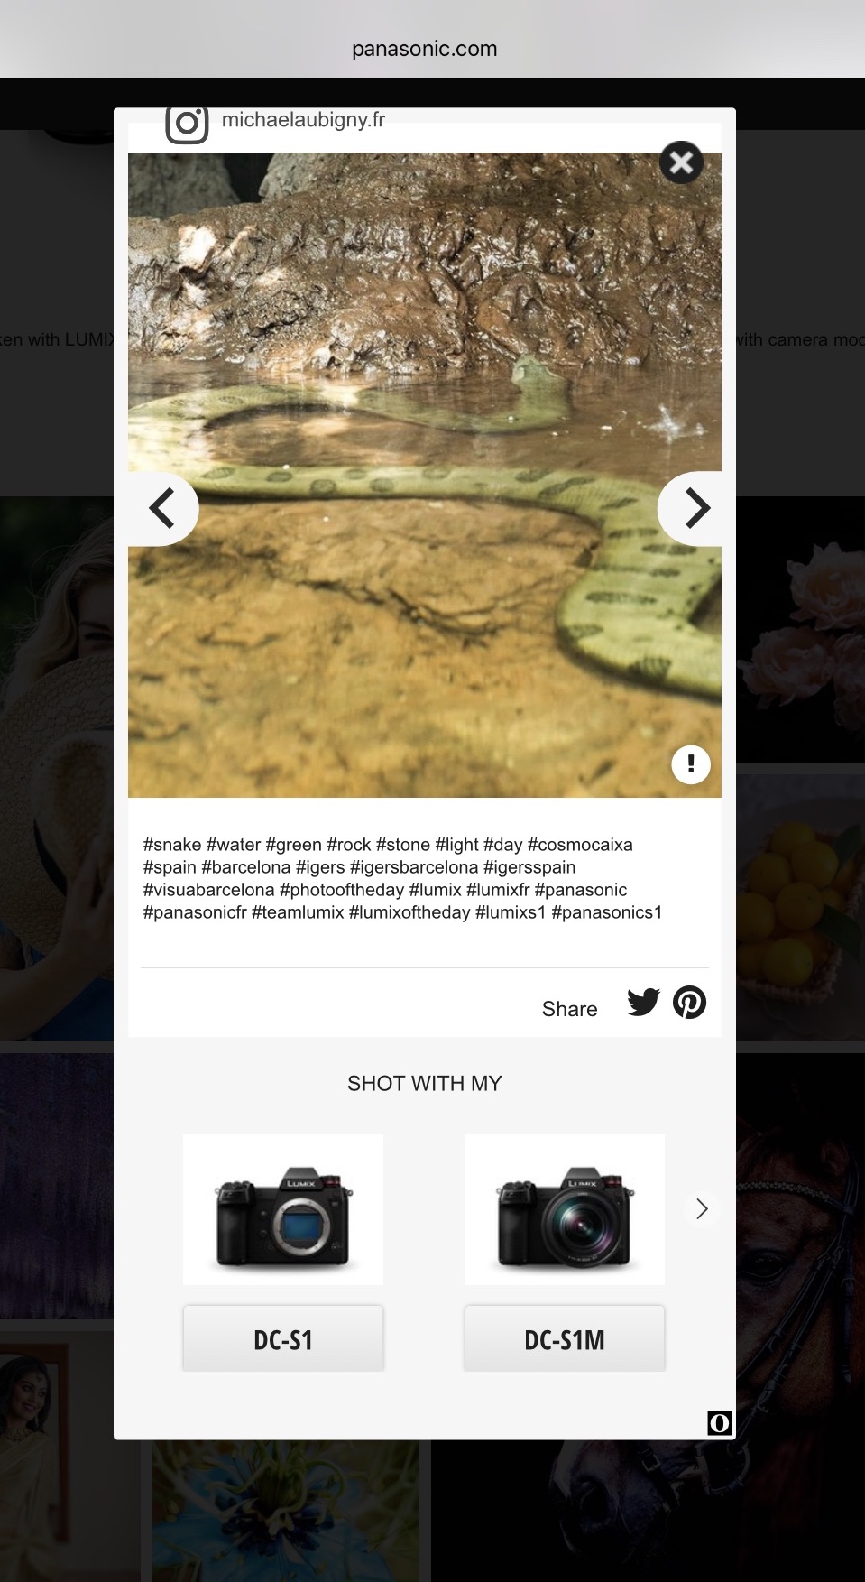Open the woman with hat gallery photo
865x1582 pixels.
[x=57, y=768]
